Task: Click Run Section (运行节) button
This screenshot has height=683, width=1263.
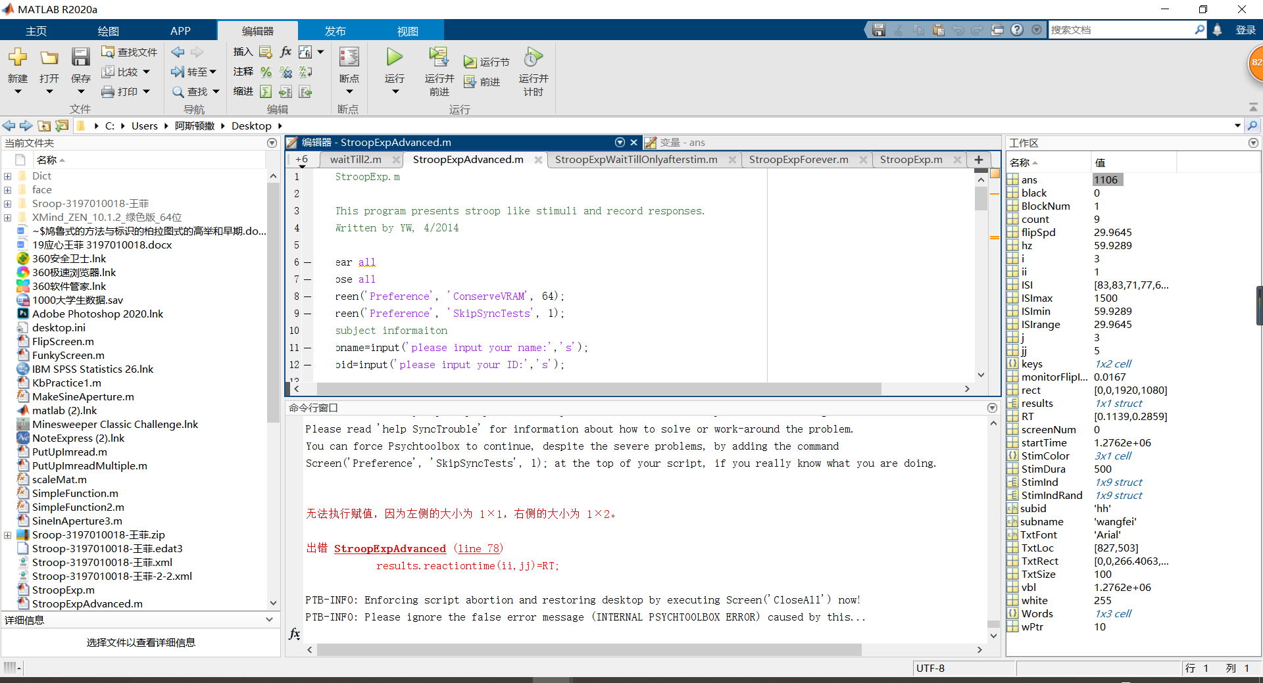Action: [487, 62]
